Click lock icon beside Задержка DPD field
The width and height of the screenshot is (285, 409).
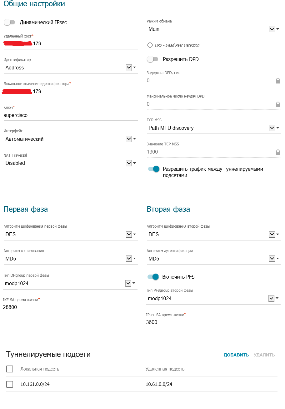click(278, 81)
